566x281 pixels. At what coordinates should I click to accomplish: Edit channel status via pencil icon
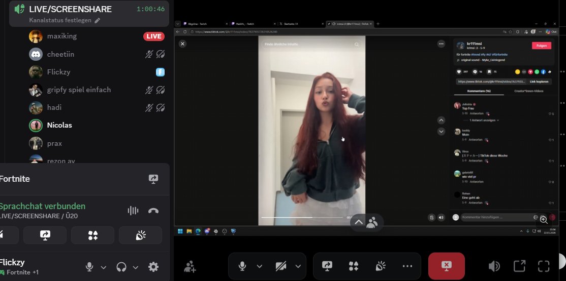97,21
